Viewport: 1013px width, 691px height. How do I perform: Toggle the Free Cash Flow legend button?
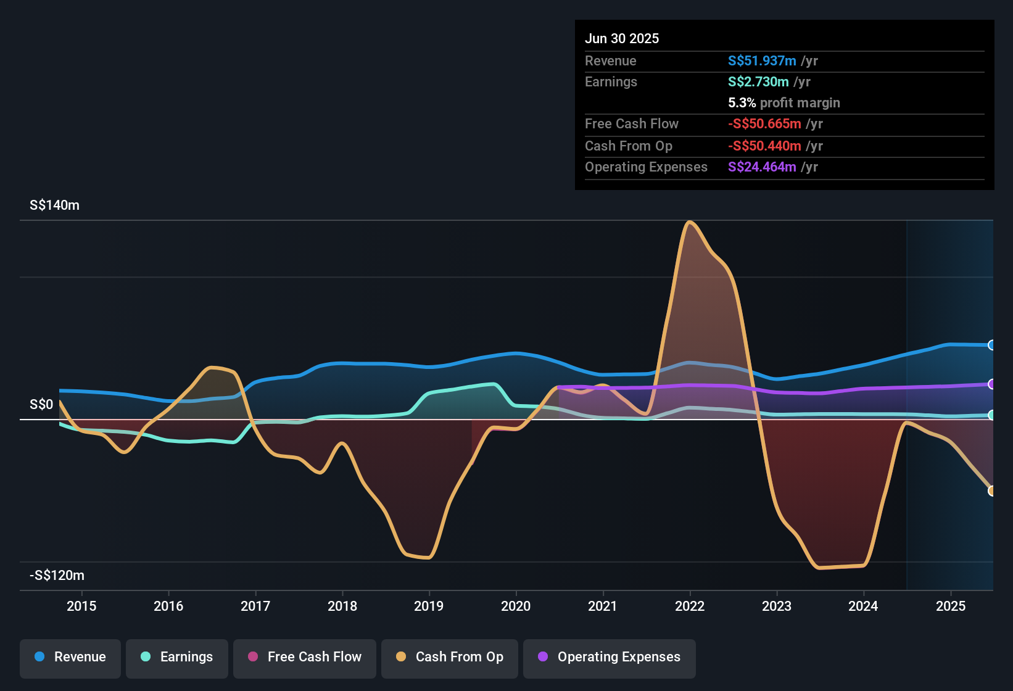point(305,658)
